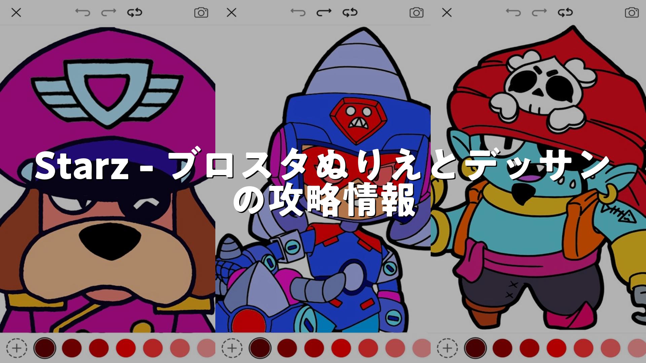Screen dimensions: 646x363
Task: Add a custom color in the left panel
Action: [x=16, y=348]
